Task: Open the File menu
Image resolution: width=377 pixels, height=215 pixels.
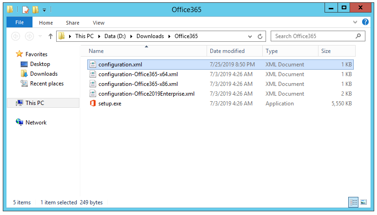Action: pyautogui.click(x=19, y=22)
